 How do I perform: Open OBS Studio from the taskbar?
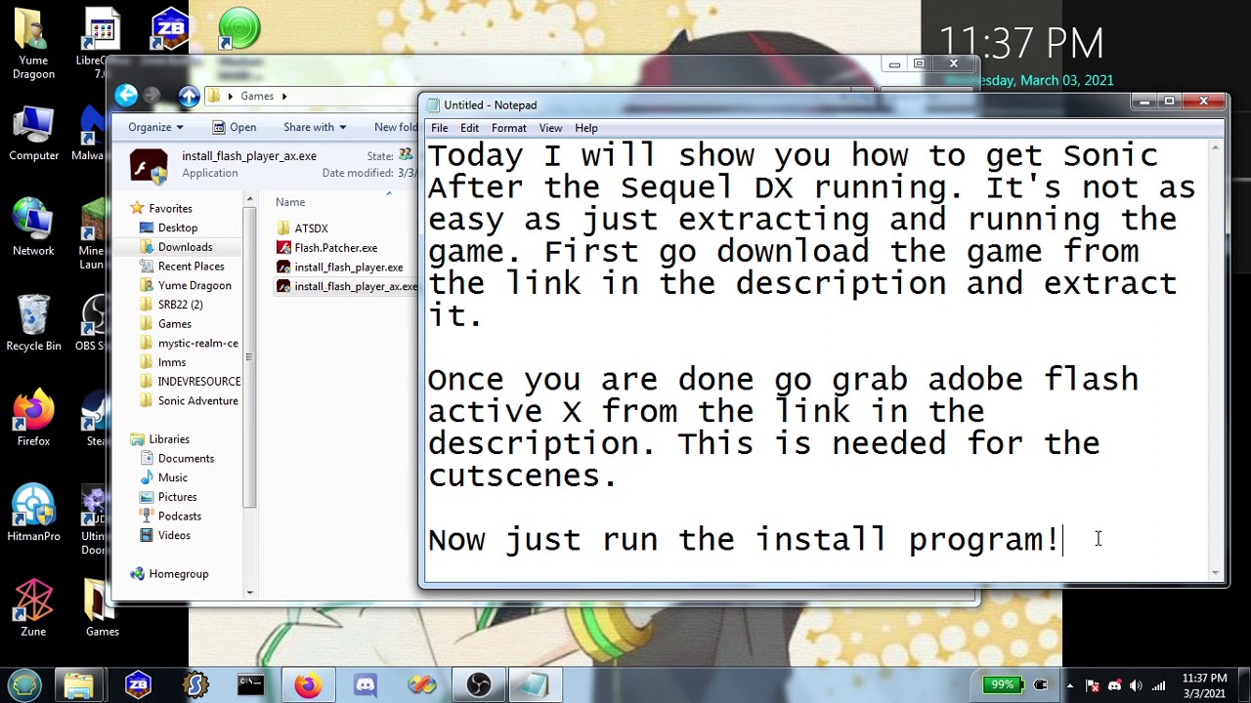coord(479,685)
